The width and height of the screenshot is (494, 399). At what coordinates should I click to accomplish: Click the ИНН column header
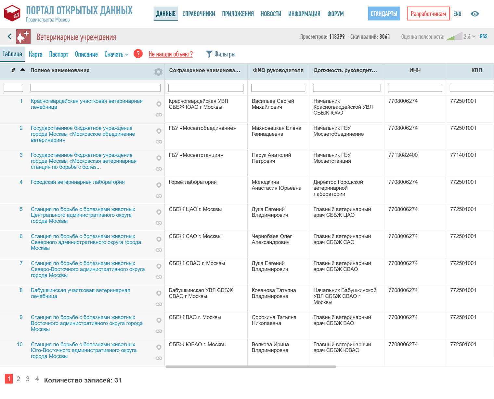[415, 70]
